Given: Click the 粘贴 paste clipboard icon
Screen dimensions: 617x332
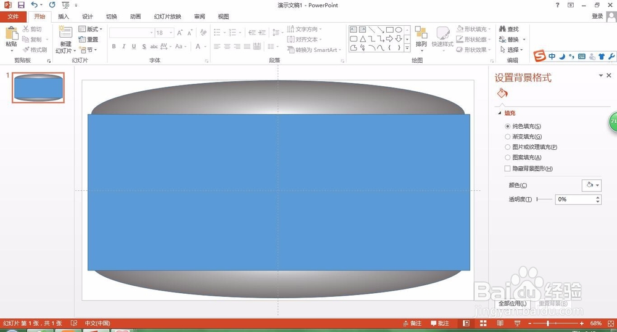Looking at the screenshot, I should [11, 34].
